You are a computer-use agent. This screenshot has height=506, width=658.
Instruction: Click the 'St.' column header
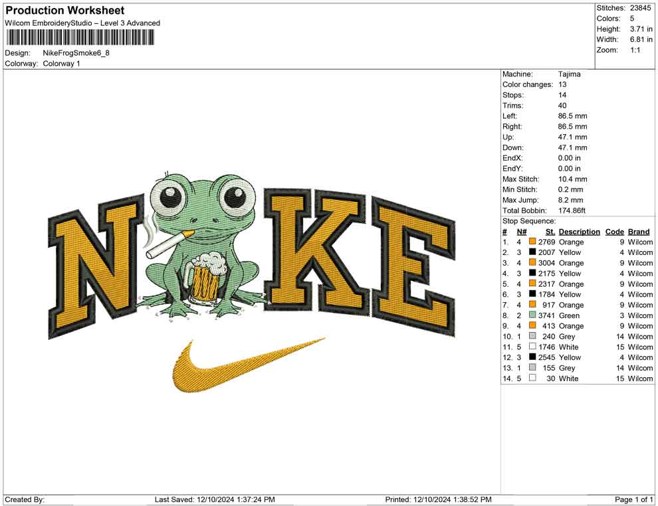550,231
